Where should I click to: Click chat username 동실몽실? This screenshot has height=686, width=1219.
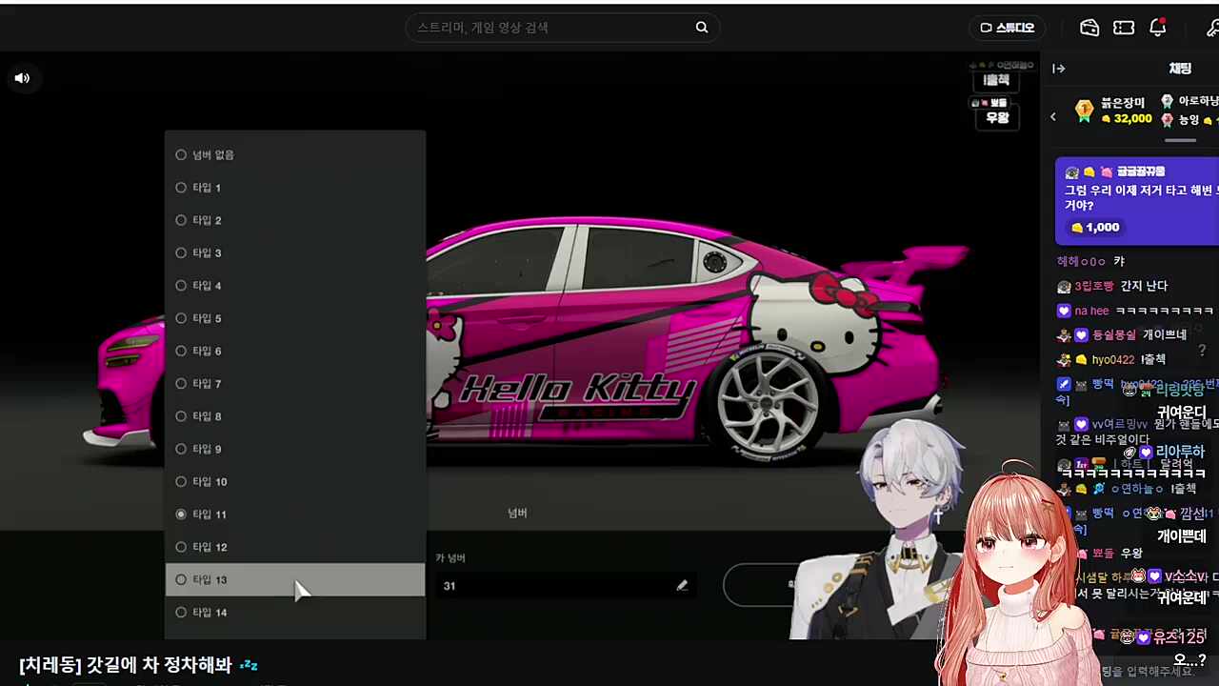tap(1113, 335)
